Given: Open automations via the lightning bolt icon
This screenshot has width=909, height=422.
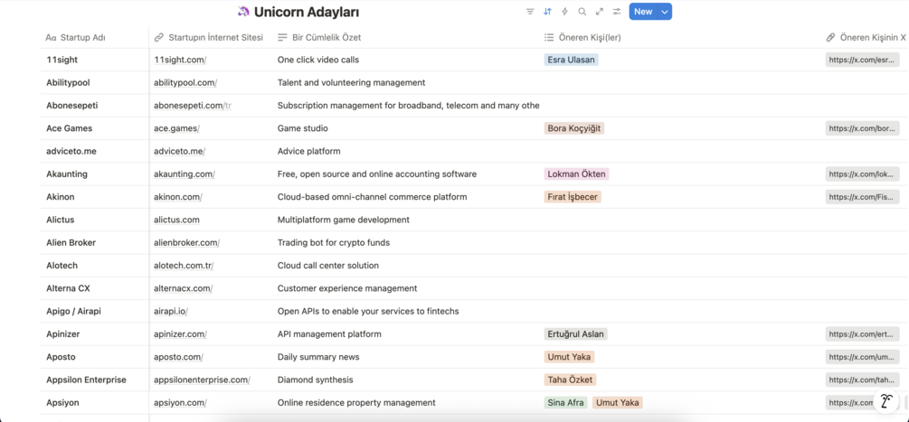Looking at the screenshot, I should click(564, 12).
